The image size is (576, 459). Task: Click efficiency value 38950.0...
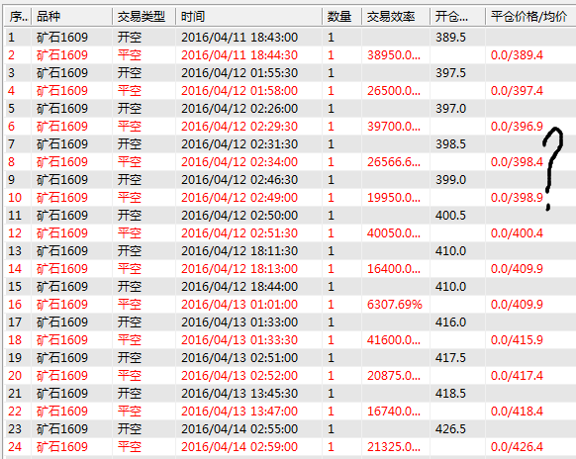394,55
